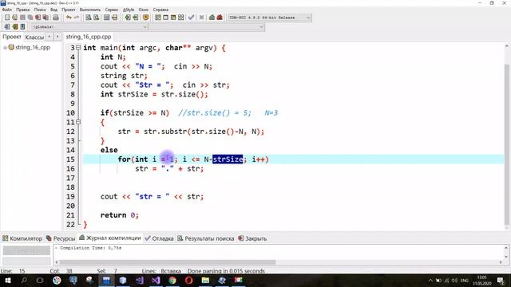The height and width of the screenshot is (287, 511).
Task: Click the Rebuild All toolbar icon
Action: [181, 18]
